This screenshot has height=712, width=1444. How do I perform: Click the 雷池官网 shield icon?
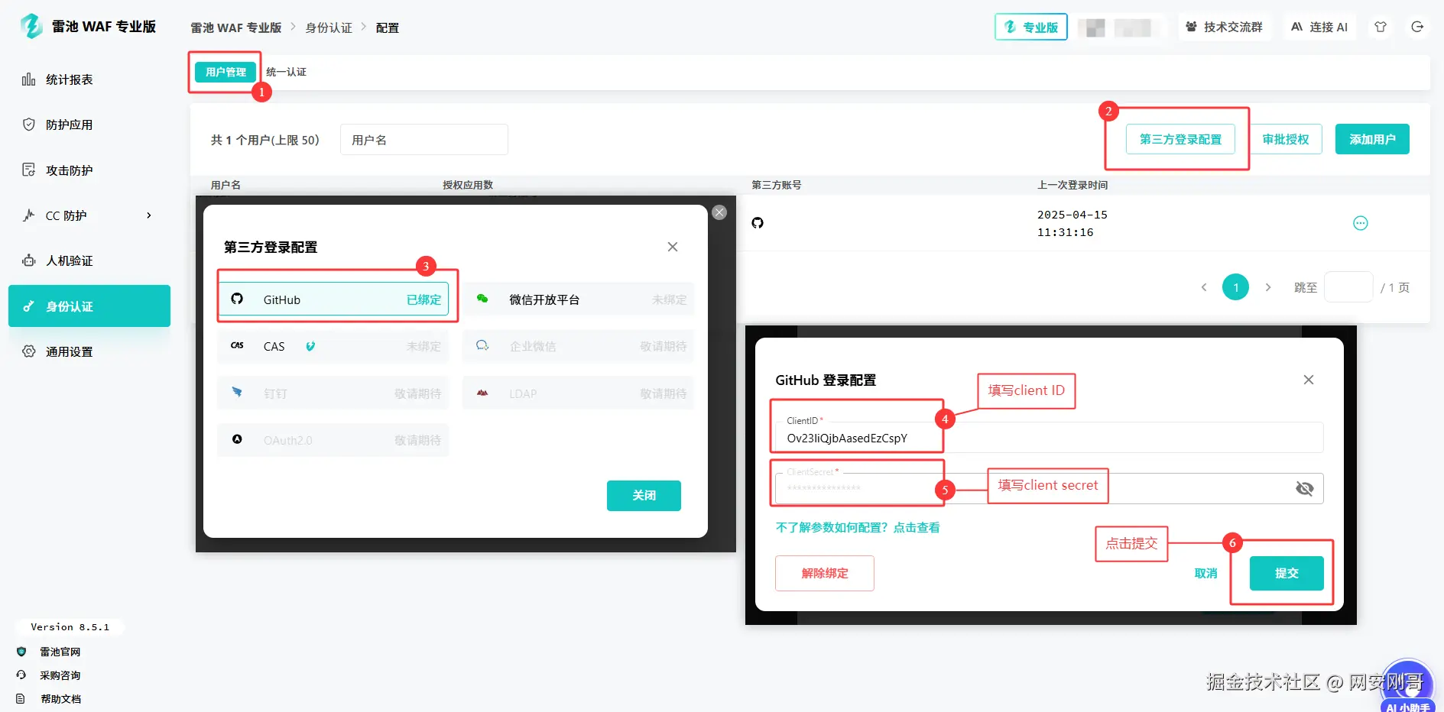tap(21, 652)
